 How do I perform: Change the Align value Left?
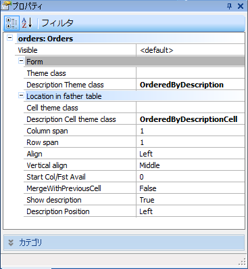pos(191,154)
